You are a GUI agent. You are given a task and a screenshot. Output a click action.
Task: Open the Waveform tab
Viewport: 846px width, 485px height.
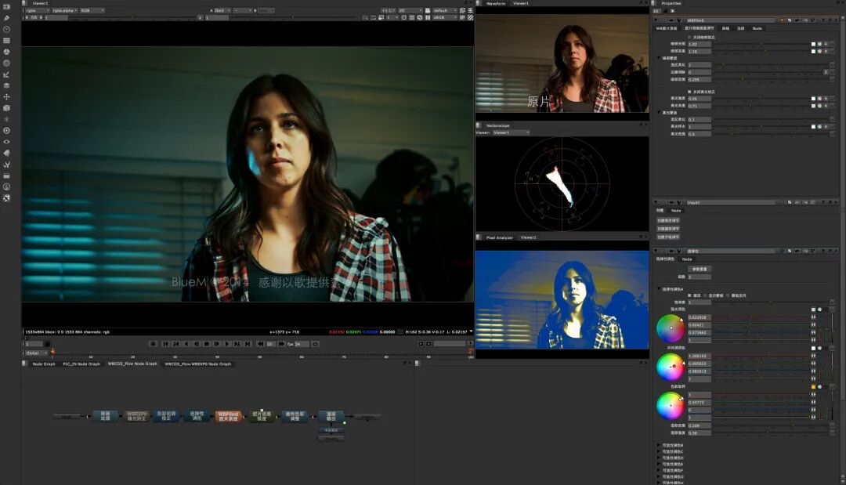coord(496,3)
